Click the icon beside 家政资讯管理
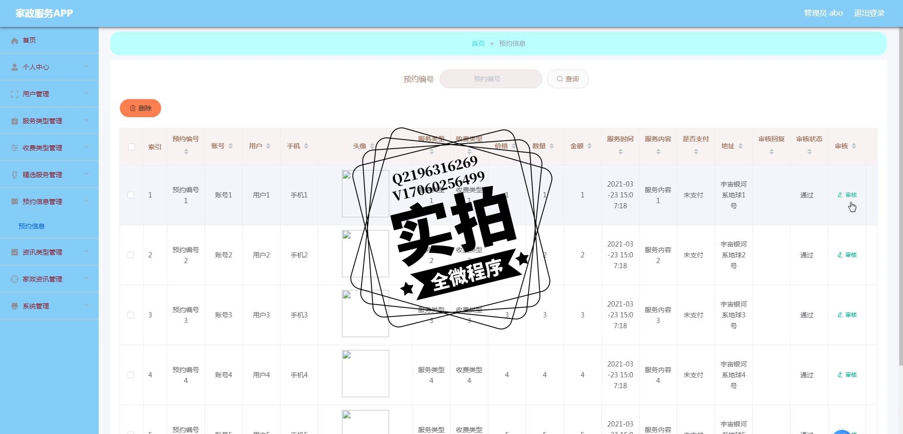Screen dimensions: 903x434 pos(15,280)
